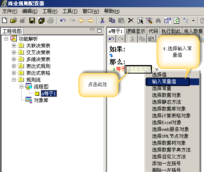Choose 选择XML节点对象 from the context menu

click(172, 136)
